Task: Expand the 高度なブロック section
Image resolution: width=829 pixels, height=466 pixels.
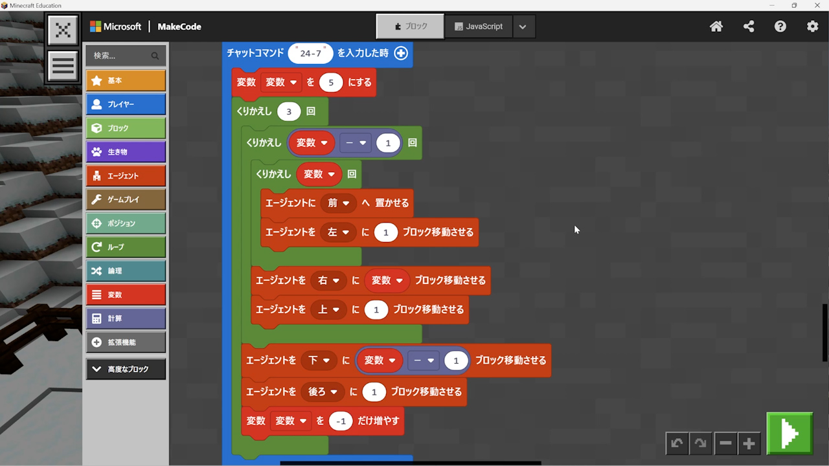Action: [126, 369]
